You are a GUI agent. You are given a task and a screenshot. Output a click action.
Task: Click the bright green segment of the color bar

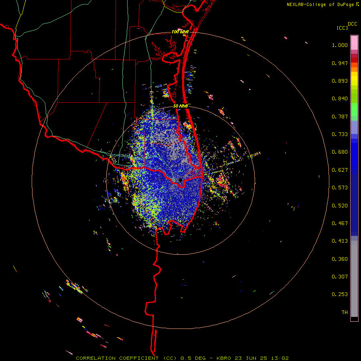tap(354, 110)
